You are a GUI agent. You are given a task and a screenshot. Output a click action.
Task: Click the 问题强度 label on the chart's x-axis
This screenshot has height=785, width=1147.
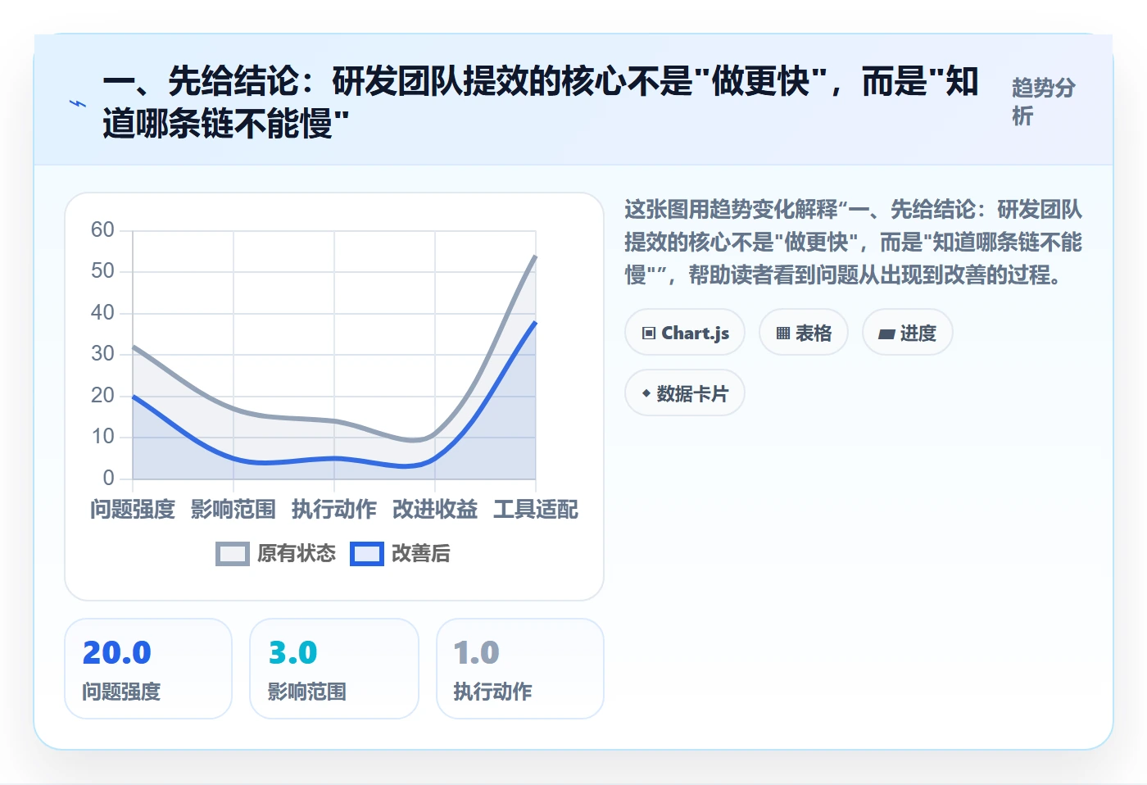click(133, 510)
